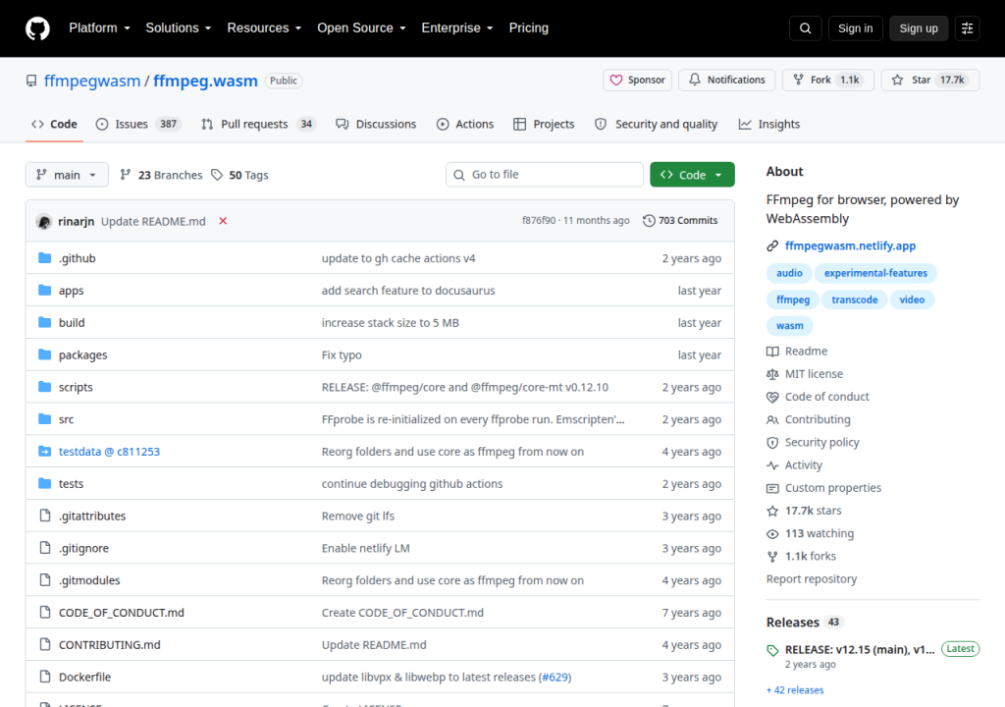Click the Dockerfile file icon
The image size is (1005, 707).
pos(44,677)
